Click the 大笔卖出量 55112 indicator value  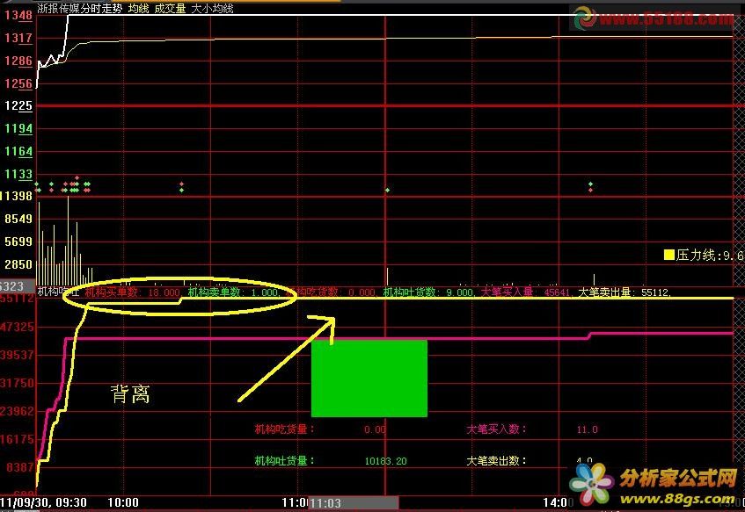coord(624,292)
